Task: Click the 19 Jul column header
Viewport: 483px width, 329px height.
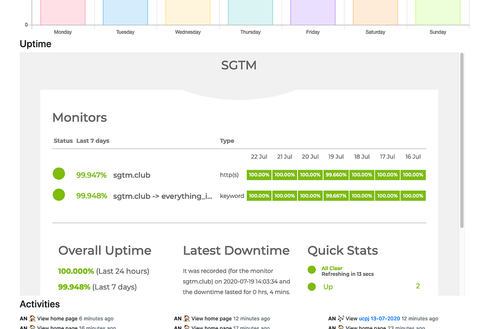Action: (336, 157)
